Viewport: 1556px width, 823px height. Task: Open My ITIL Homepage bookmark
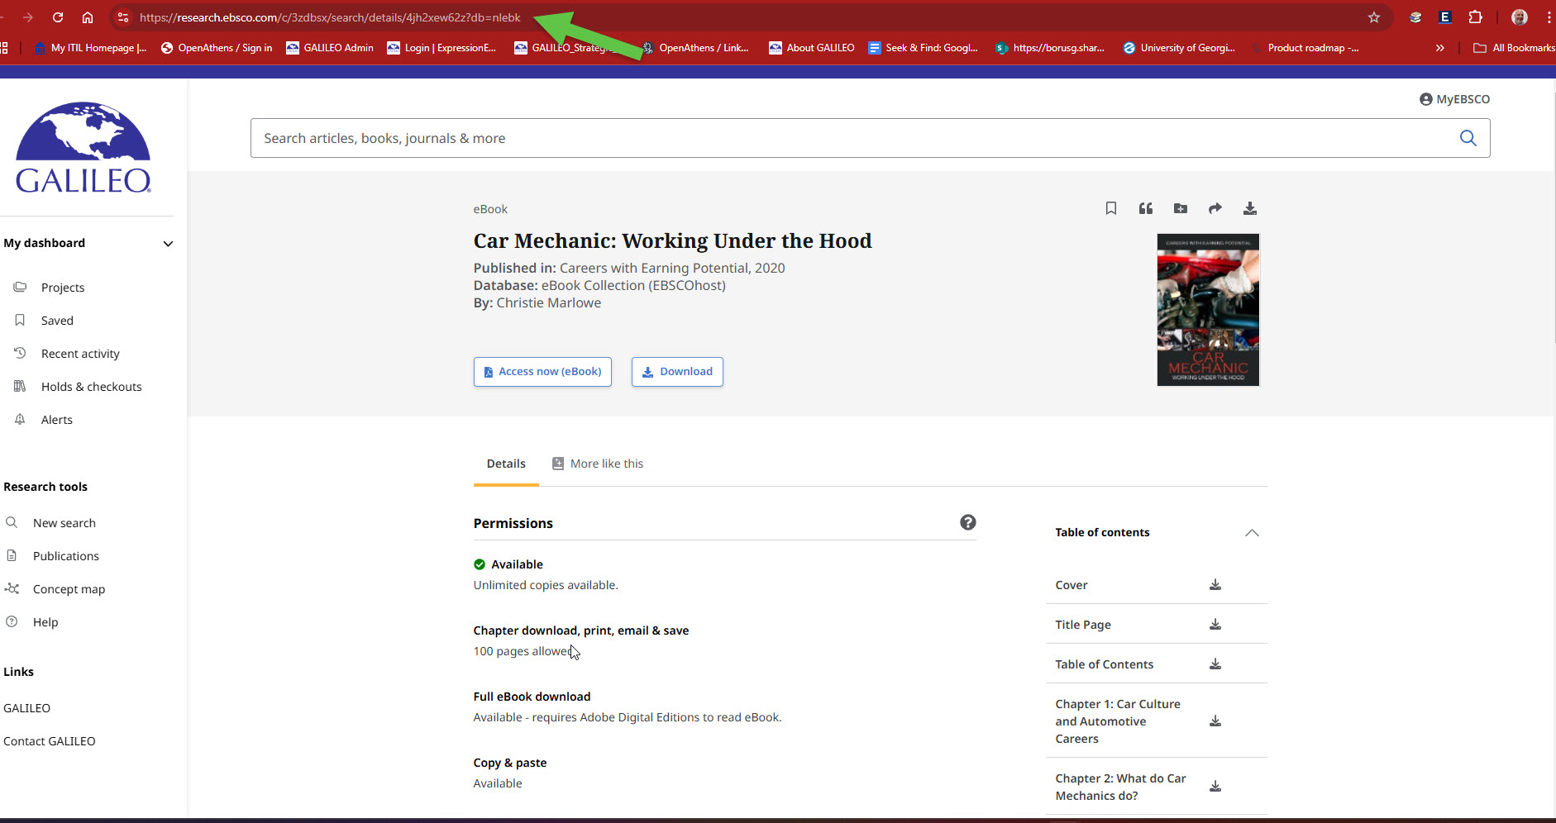click(x=90, y=48)
